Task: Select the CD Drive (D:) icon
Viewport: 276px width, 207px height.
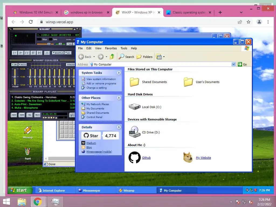Action: pyautogui.click(x=134, y=132)
